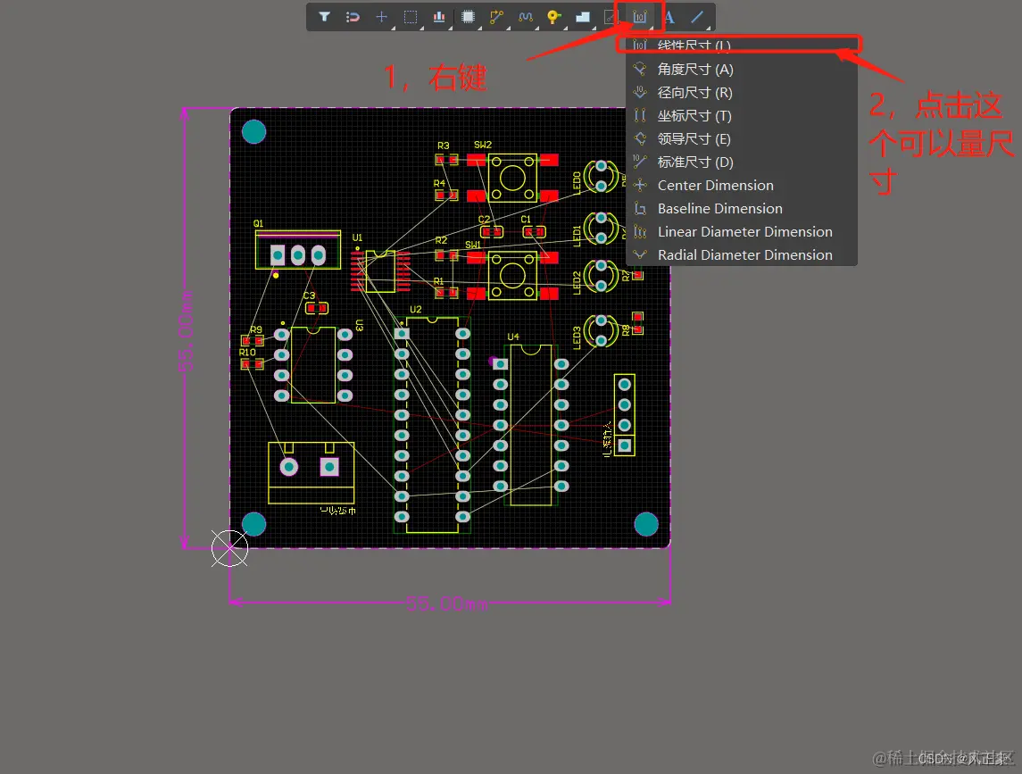The height and width of the screenshot is (774, 1022).
Task: Click the keepout tool left of dimension icon
Action: (611, 17)
